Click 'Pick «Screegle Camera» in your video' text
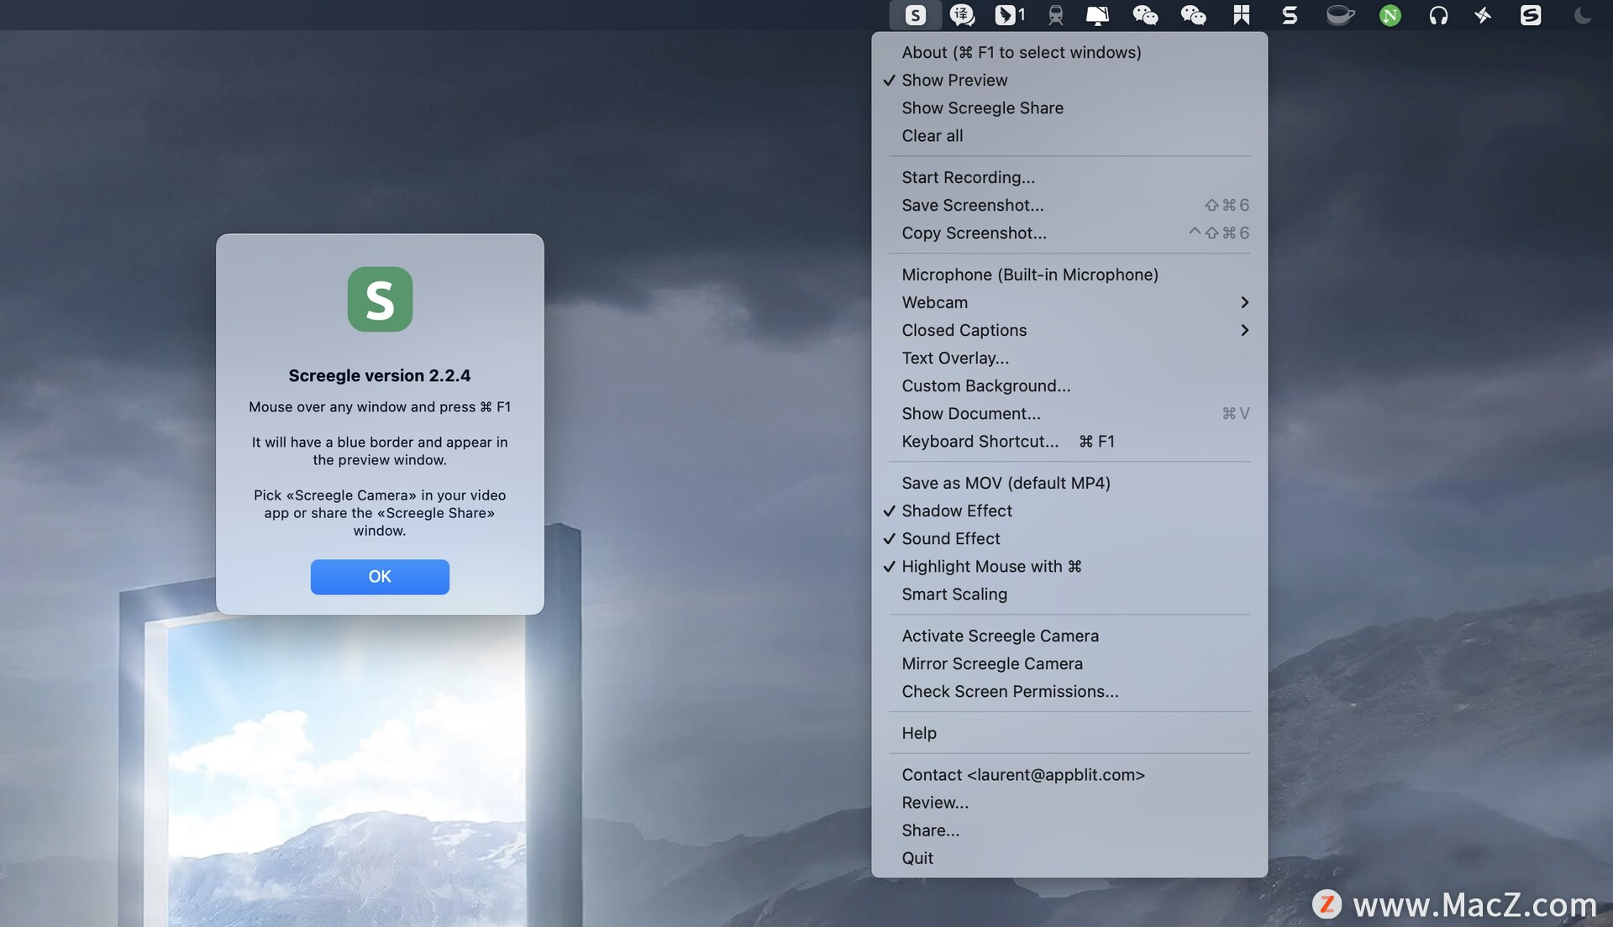 [380, 495]
